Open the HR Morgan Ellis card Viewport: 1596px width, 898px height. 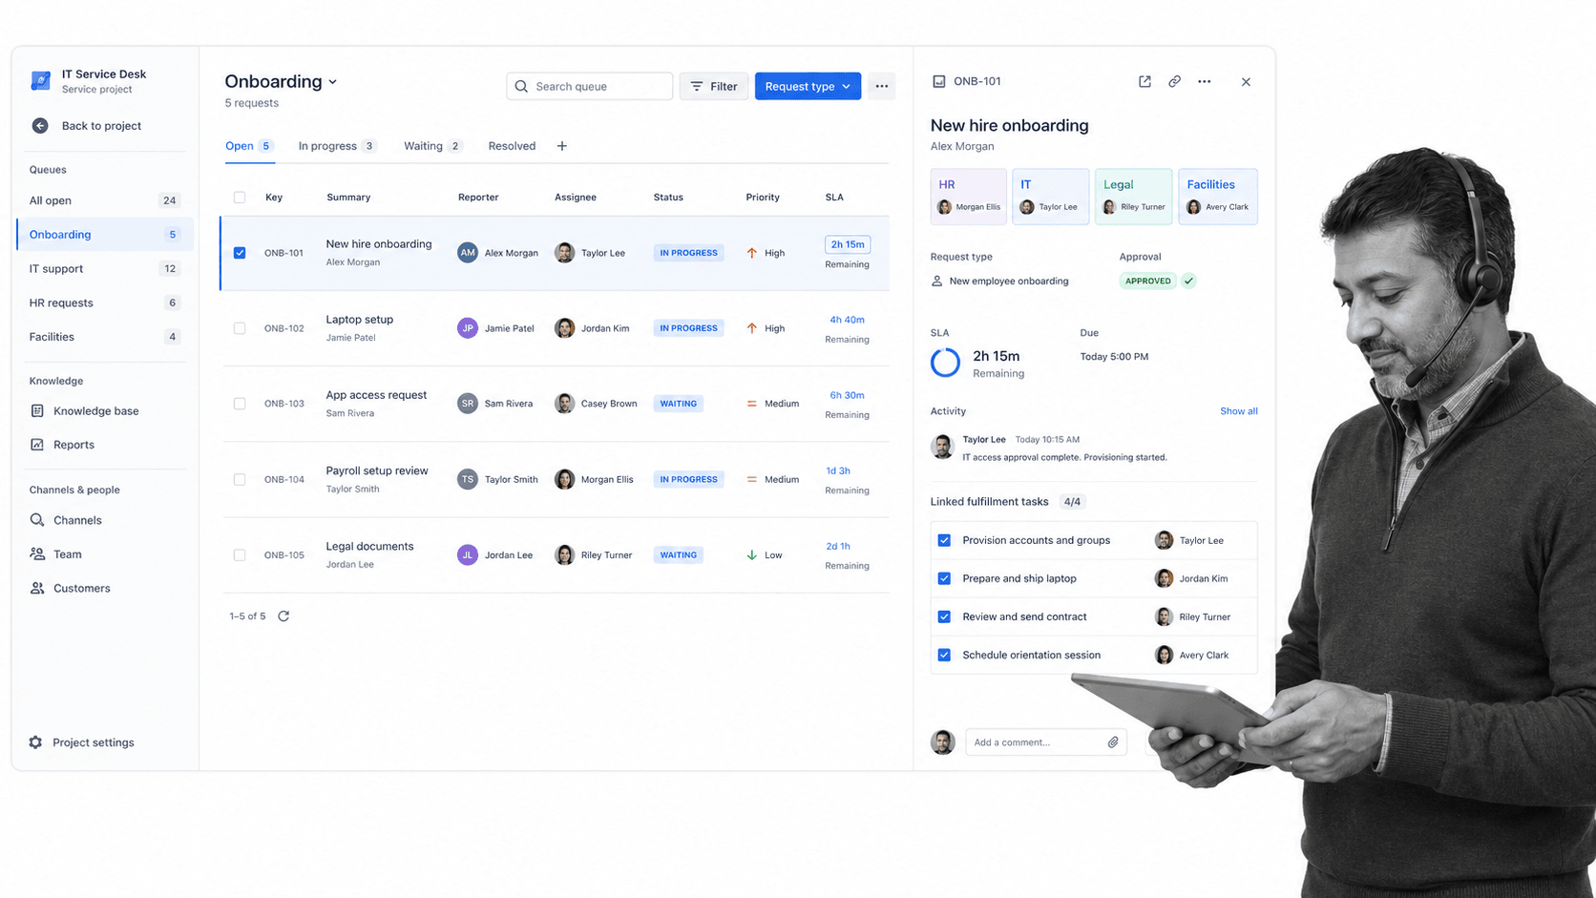[968, 197]
